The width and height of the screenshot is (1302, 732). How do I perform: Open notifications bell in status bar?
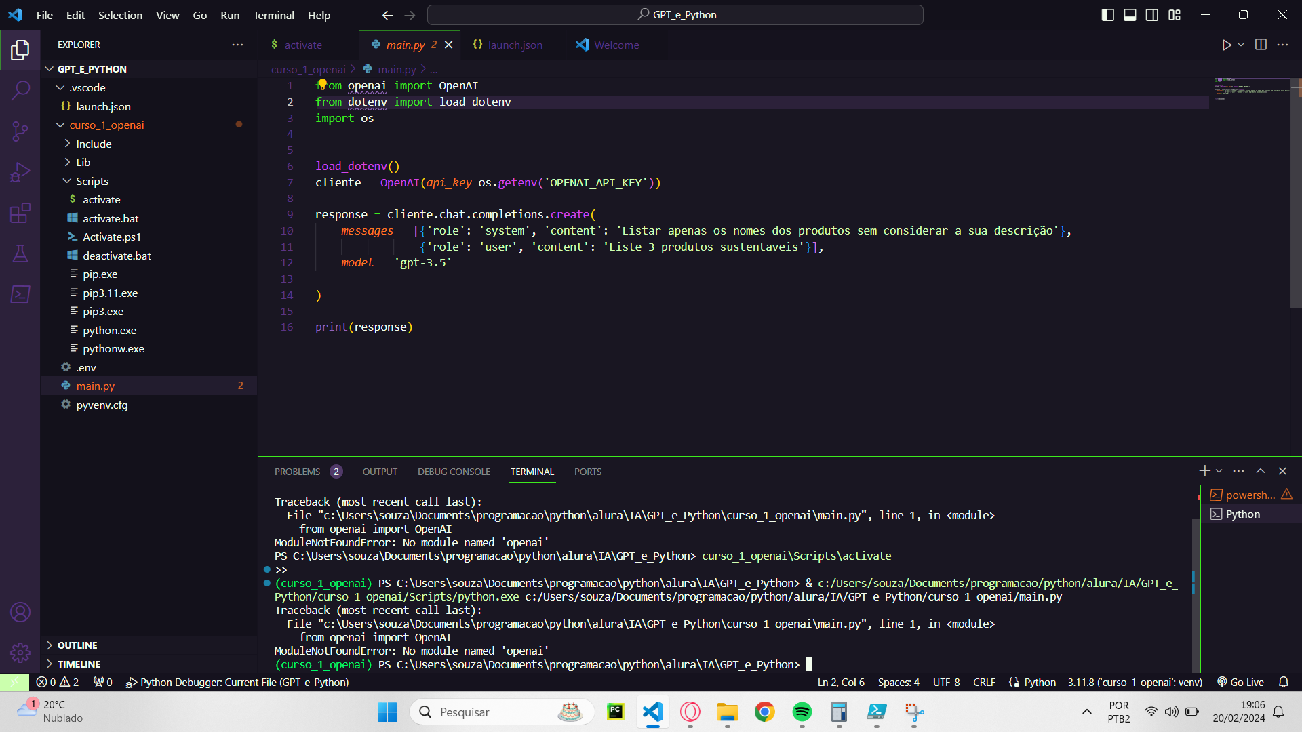1284,683
